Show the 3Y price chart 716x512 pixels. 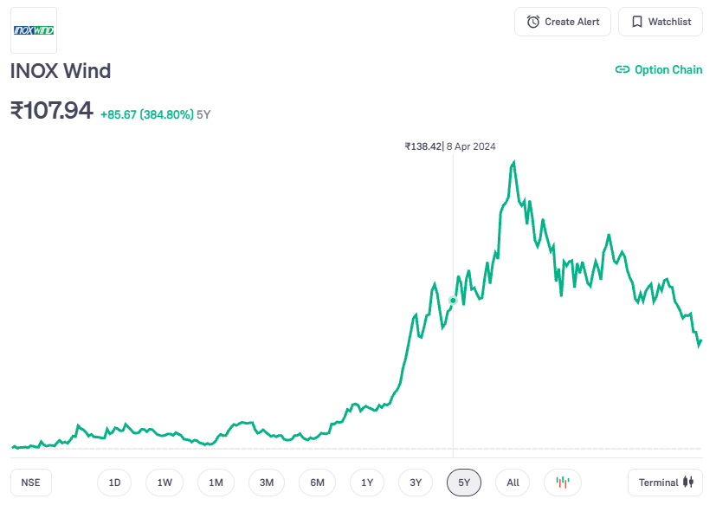416,483
